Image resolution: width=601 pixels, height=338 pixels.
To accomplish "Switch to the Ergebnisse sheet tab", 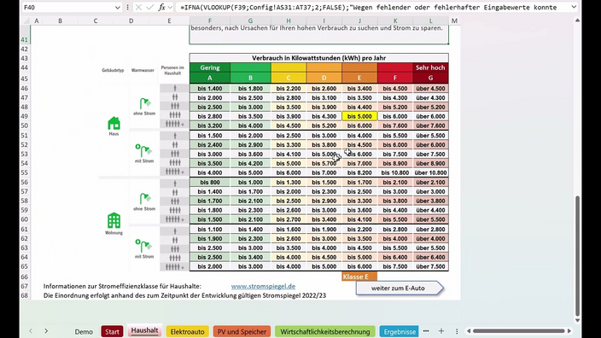I will (x=400, y=332).
